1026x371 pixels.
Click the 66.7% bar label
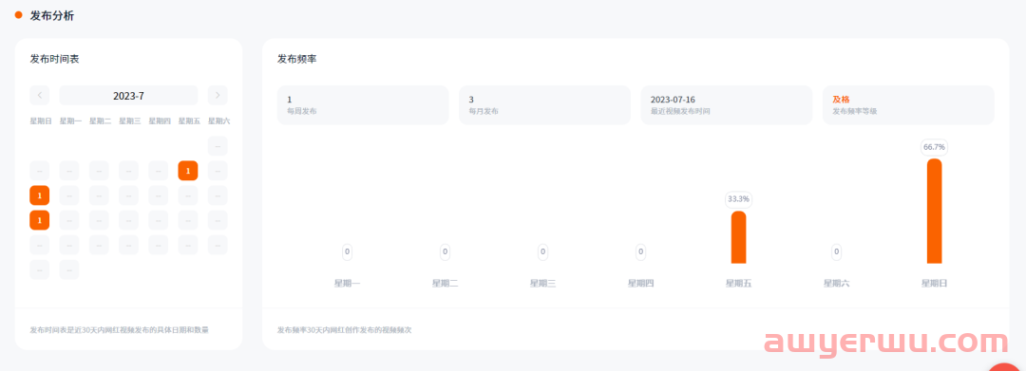pyautogui.click(x=935, y=147)
